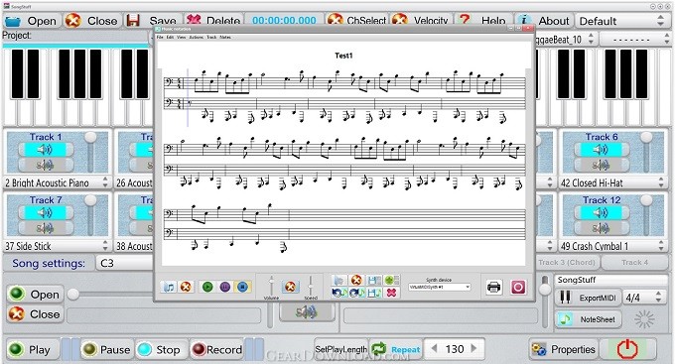Click the main Stop button
Image resolution: width=675 pixels, height=364 pixels.
161,349
